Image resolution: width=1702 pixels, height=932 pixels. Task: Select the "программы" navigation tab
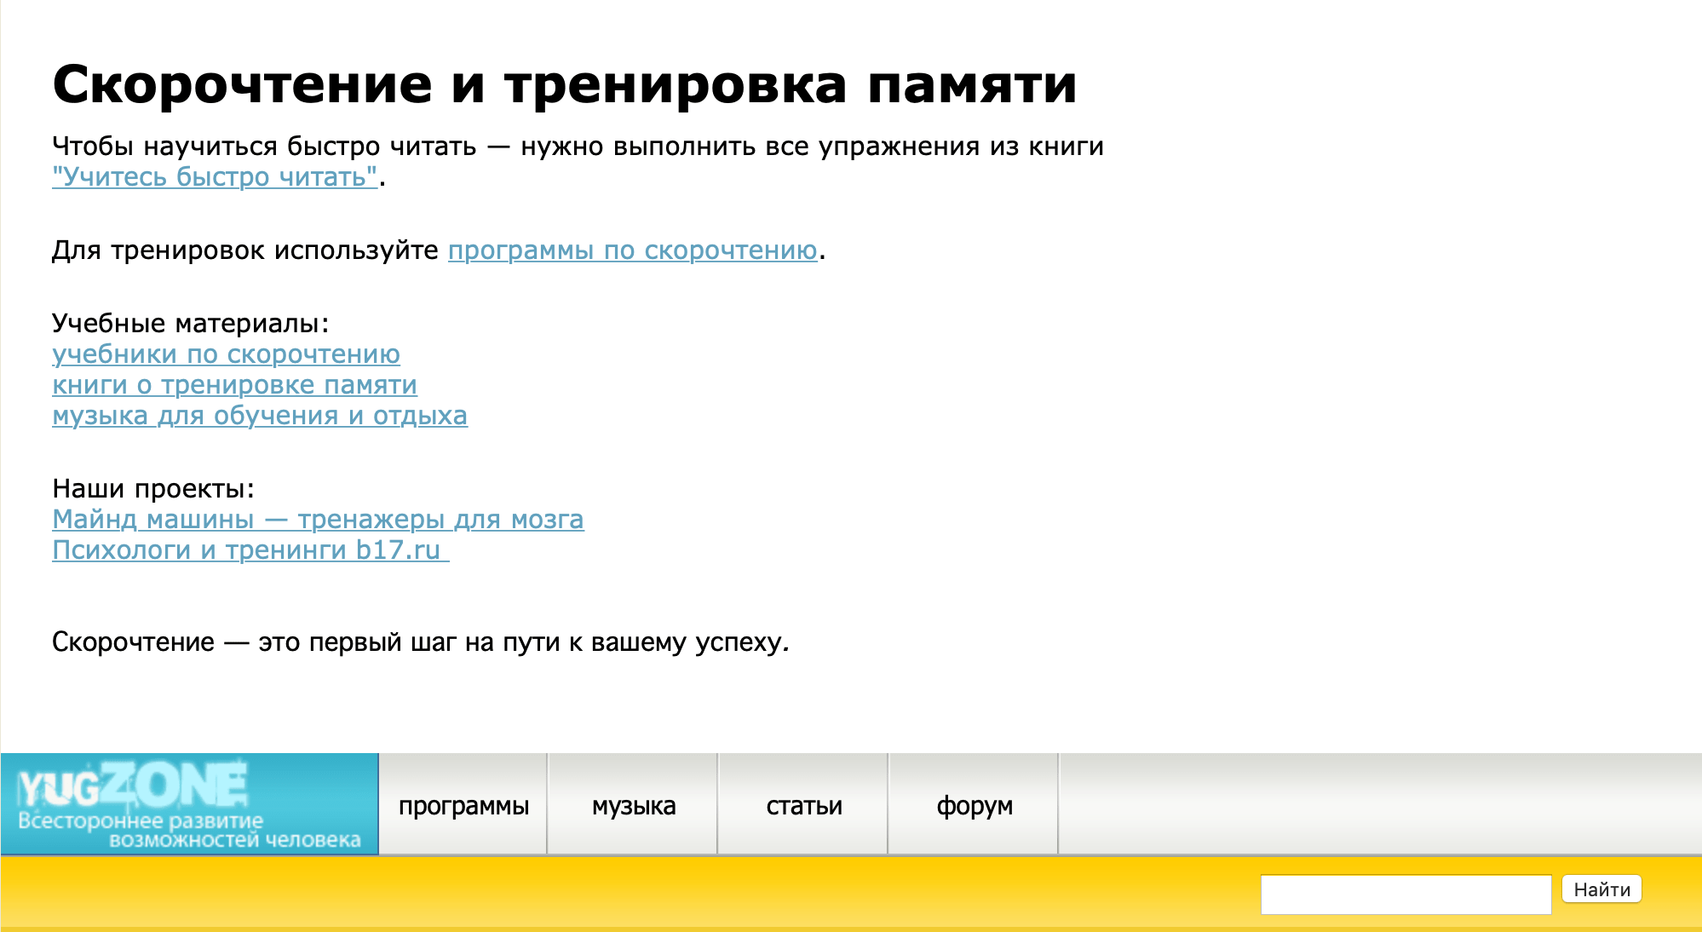click(463, 805)
